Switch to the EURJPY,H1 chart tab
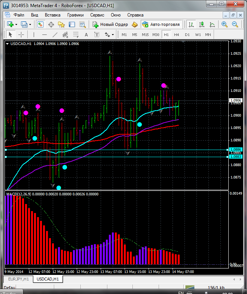The height and width of the screenshot is (294, 247). pos(18,279)
